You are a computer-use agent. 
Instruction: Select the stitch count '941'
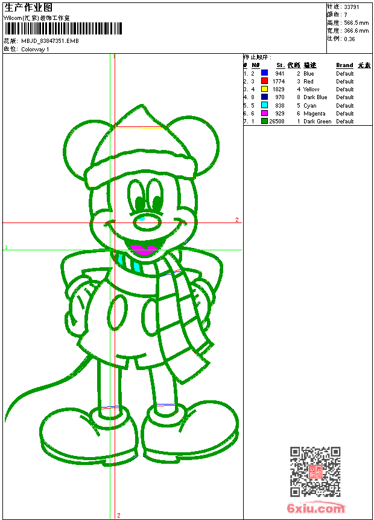point(280,74)
